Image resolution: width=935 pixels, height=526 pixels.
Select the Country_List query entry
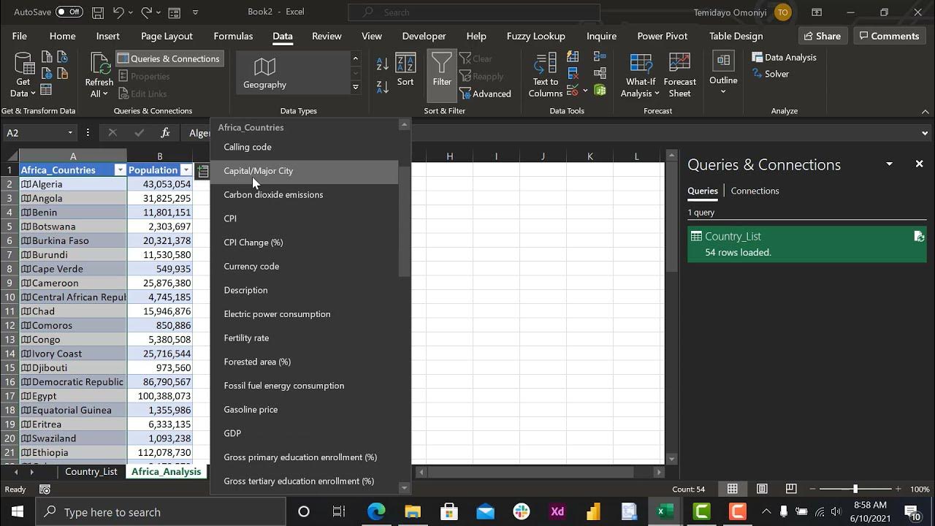point(806,244)
